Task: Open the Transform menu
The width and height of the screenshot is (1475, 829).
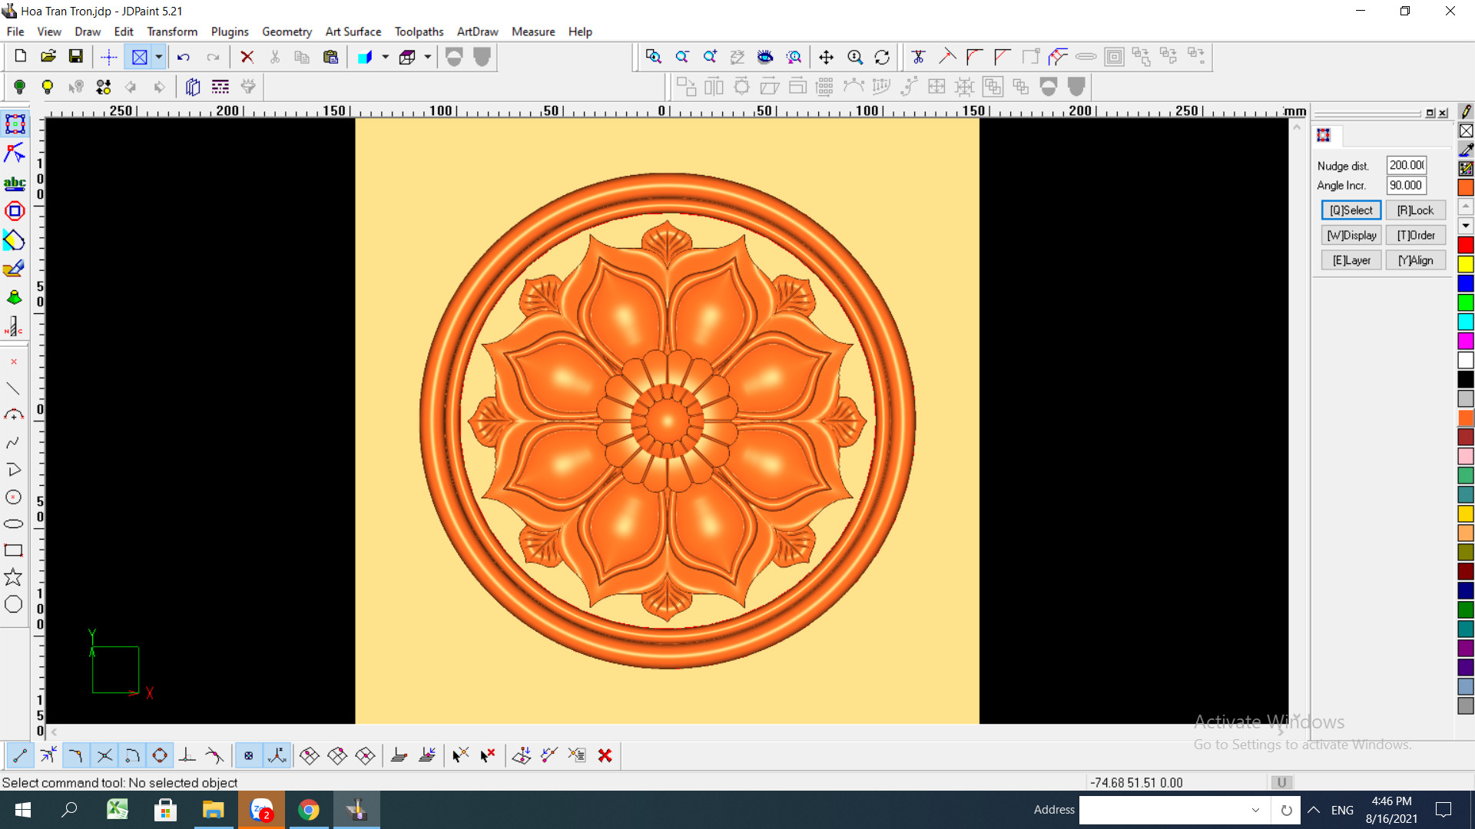Action: (172, 31)
